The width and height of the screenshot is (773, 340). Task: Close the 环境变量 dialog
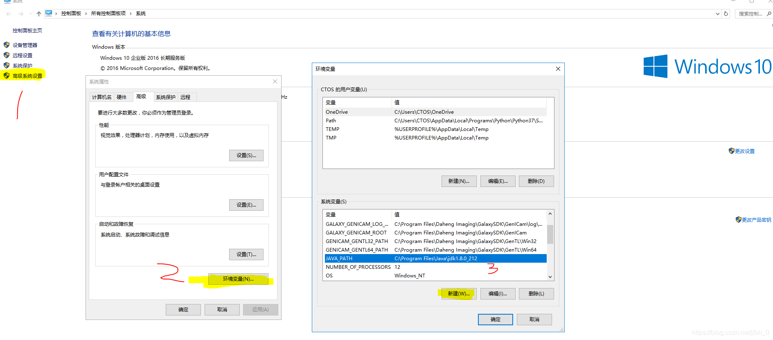tap(558, 69)
